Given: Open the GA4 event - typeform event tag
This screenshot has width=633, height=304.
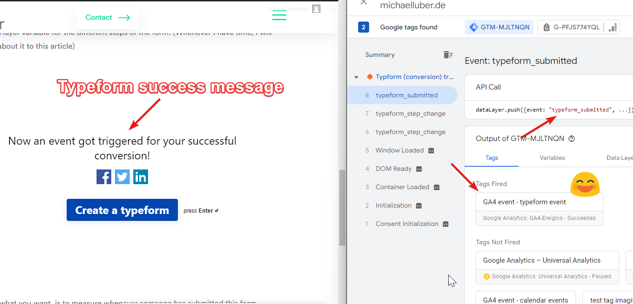Looking at the screenshot, I should tap(539, 209).
